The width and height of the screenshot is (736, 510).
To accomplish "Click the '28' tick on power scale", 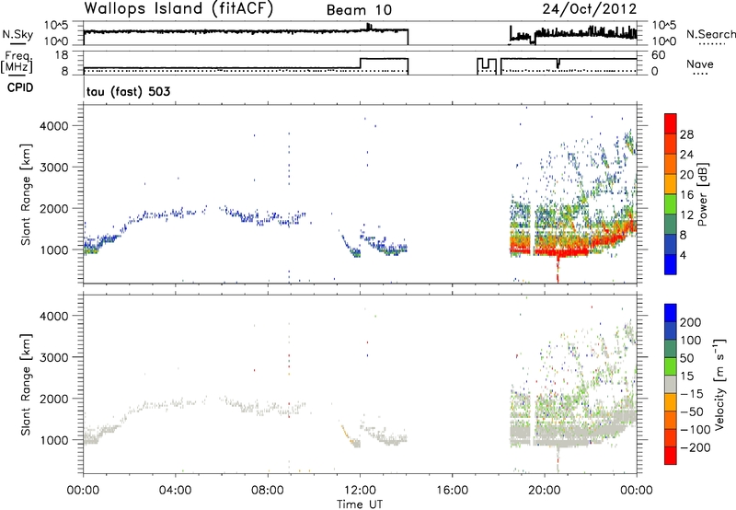I will pyautogui.click(x=686, y=134).
